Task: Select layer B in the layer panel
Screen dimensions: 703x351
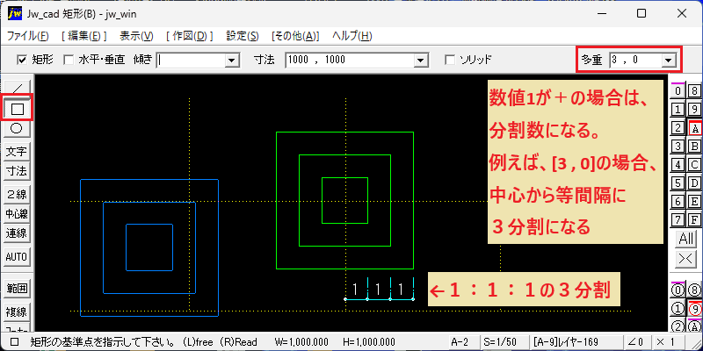Action: [x=694, y=146]
